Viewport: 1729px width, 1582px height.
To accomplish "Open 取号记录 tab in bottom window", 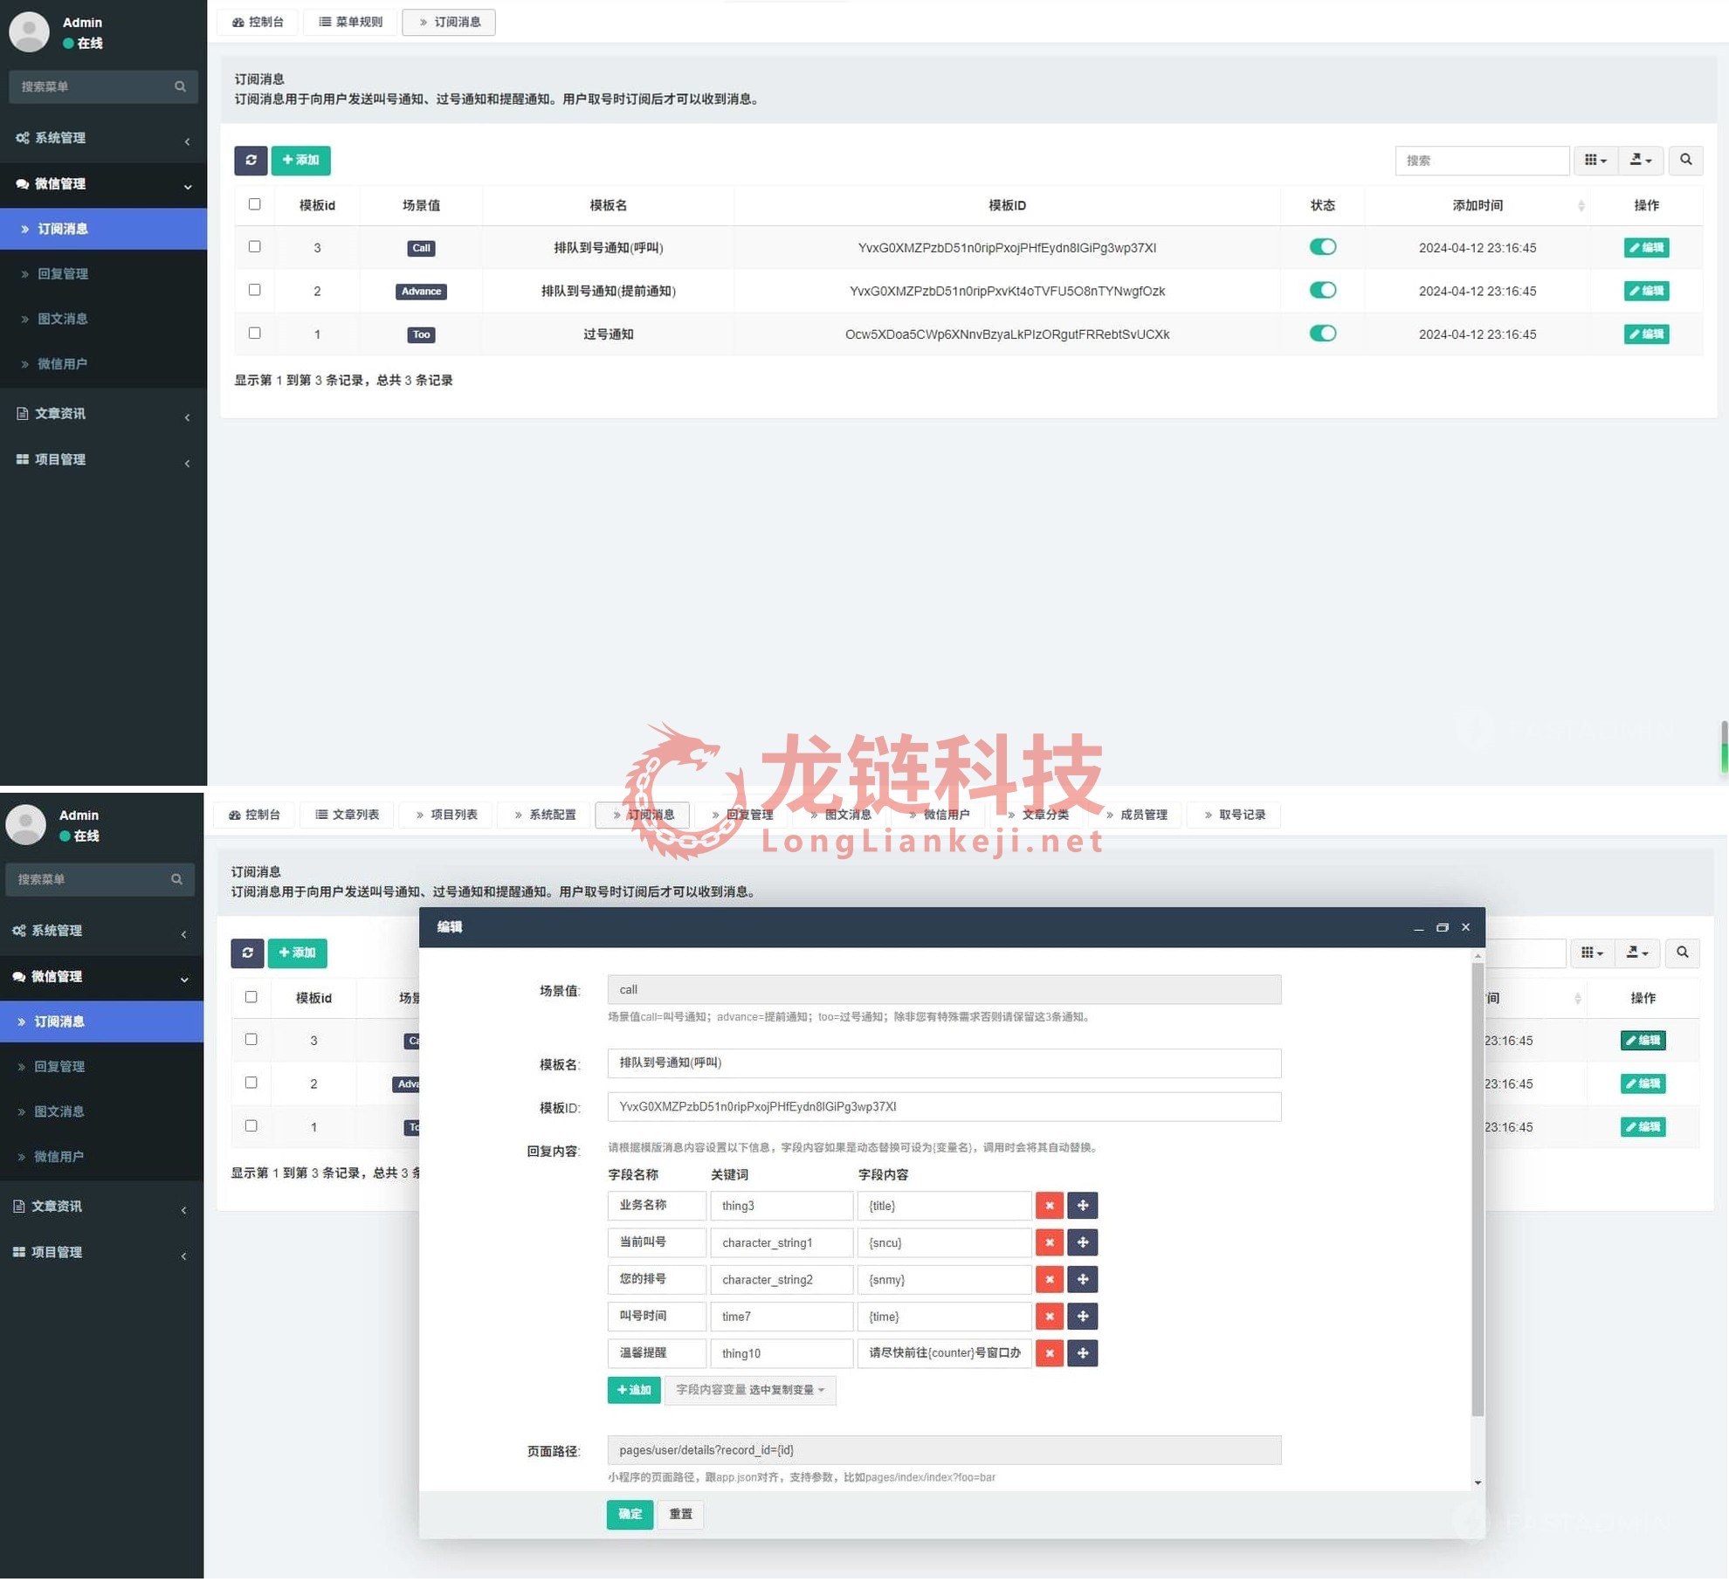I will point(1234,815).
